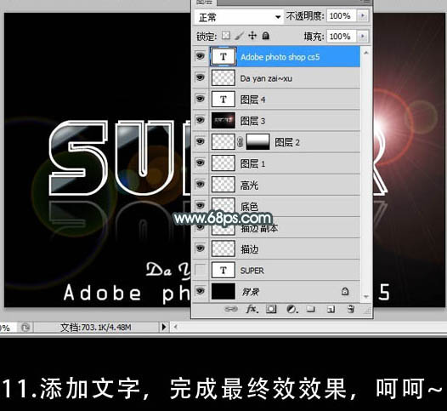Click the T thumbnail of 图层 4

223,99
